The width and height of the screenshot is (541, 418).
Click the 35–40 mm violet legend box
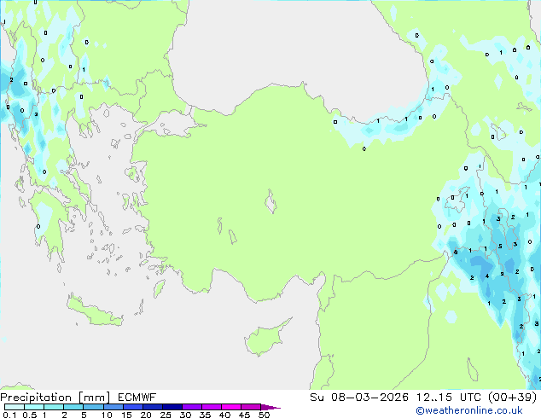click(212, 407)
